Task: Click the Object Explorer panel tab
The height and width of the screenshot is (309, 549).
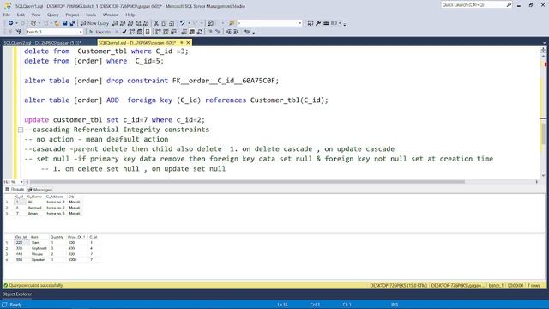Action: (x=17, y=294)
